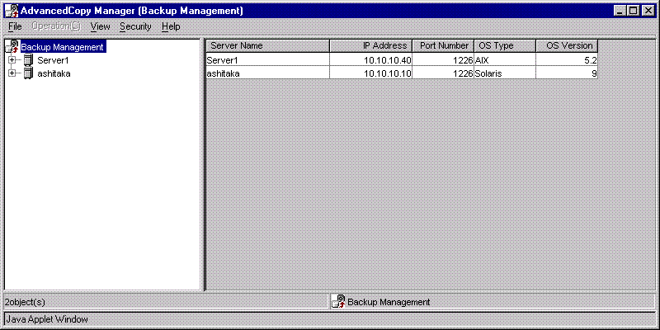This screenshot has height=330, width=660.
Task: Click OS version 9 cell
Action: point(567,73)
